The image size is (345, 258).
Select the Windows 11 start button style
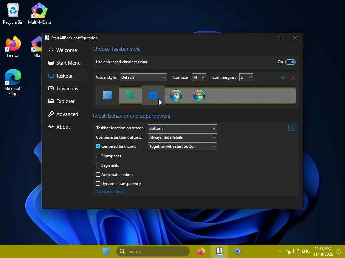pyautogui.click(x=107, y=95)
